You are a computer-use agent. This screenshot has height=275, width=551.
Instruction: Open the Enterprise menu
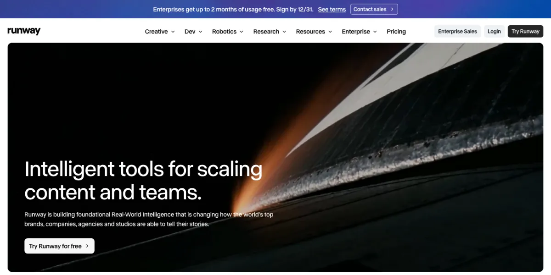point(359,32)
